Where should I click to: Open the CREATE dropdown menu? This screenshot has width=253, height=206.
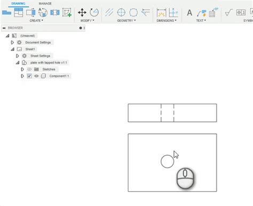tap(36, 20)
